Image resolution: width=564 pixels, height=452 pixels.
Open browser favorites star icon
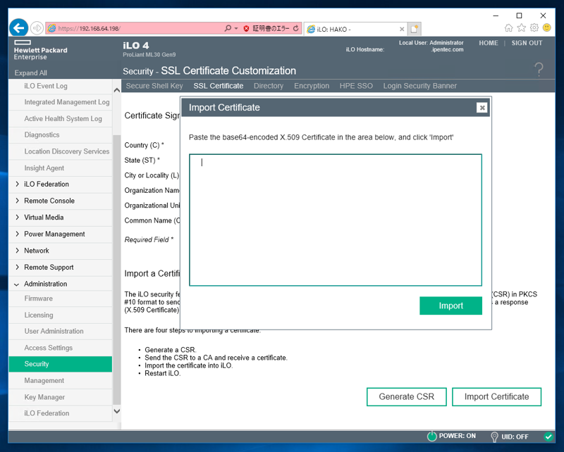pyautogui.click(x=521, y=27)
